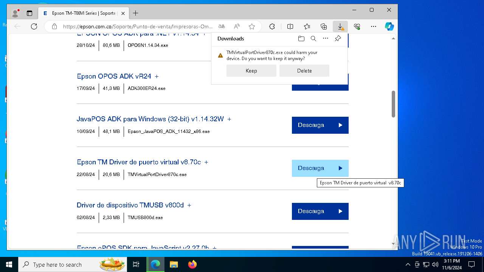
Task: Expand JavaPOS ADK para Windows details
Action: pos(229,119)
